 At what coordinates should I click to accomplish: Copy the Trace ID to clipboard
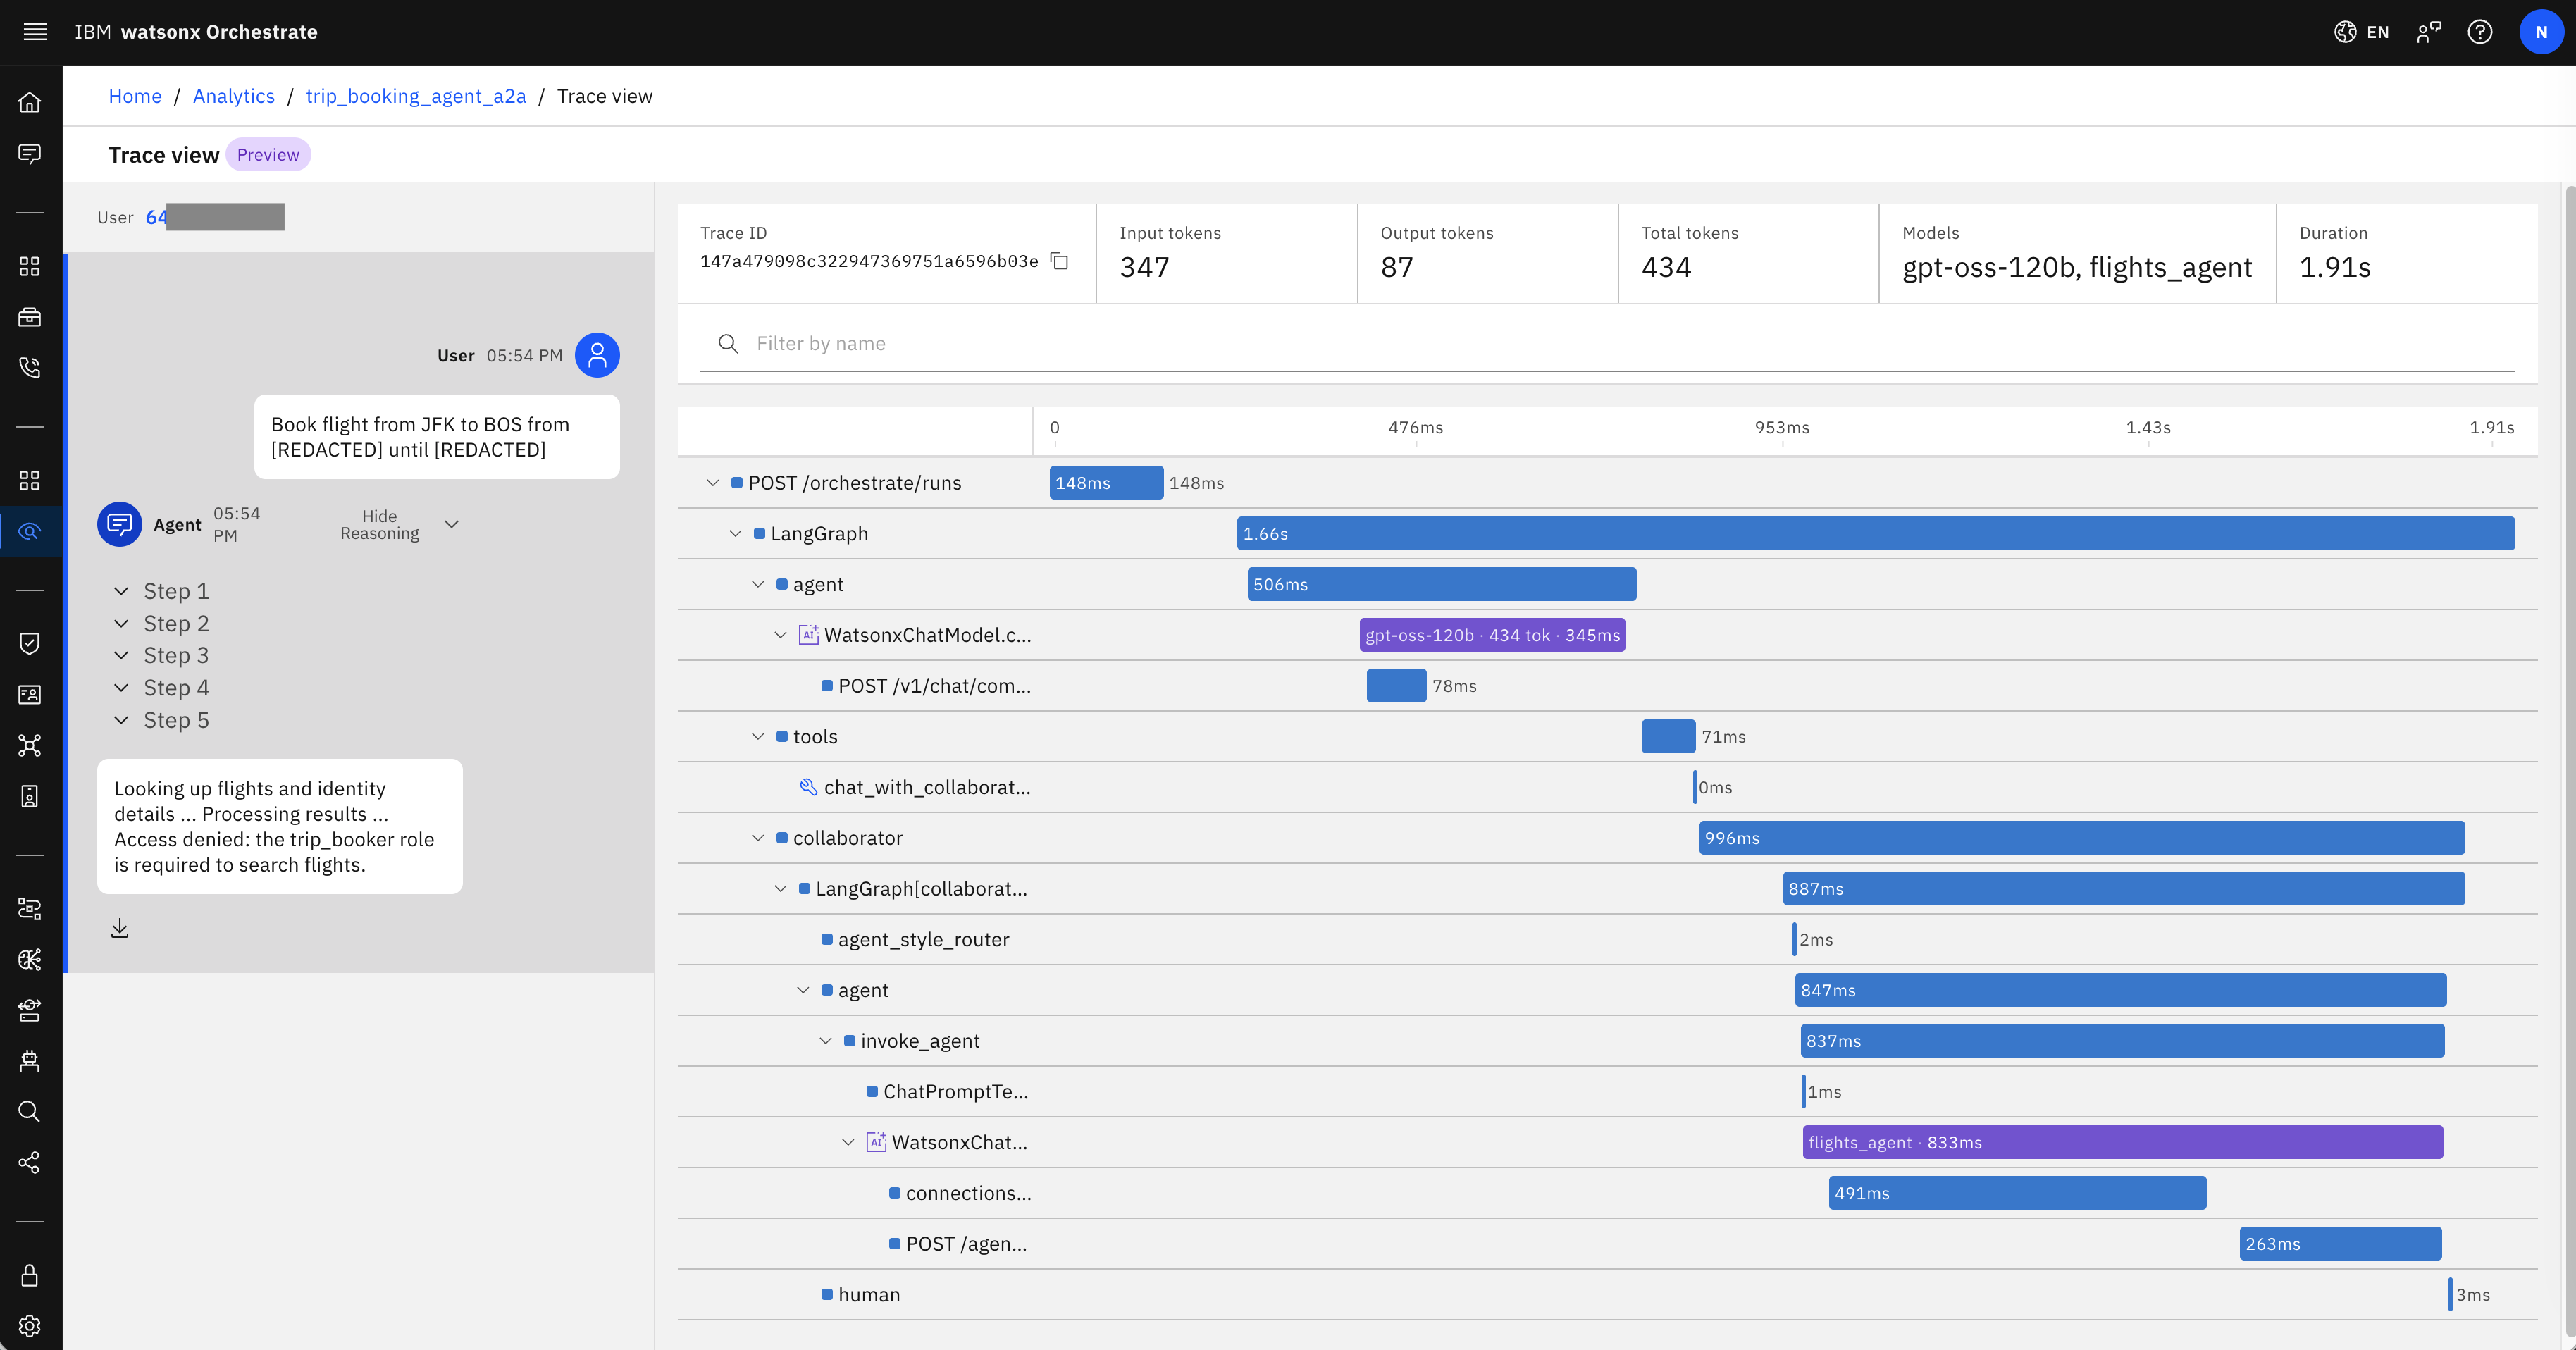(1060, 261)
